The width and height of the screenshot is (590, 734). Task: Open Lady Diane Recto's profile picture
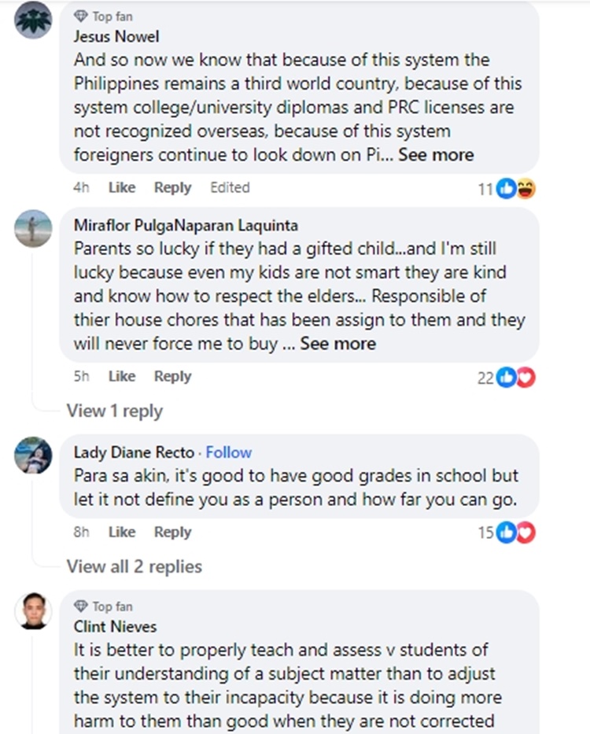pos(34,455)
